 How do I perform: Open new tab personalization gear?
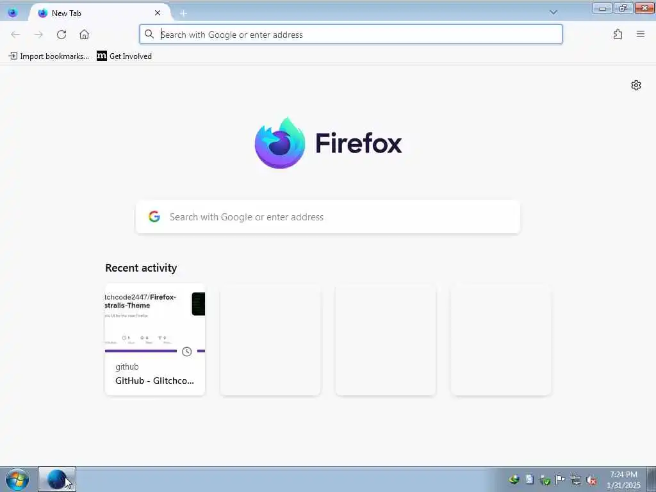(636, 85)
